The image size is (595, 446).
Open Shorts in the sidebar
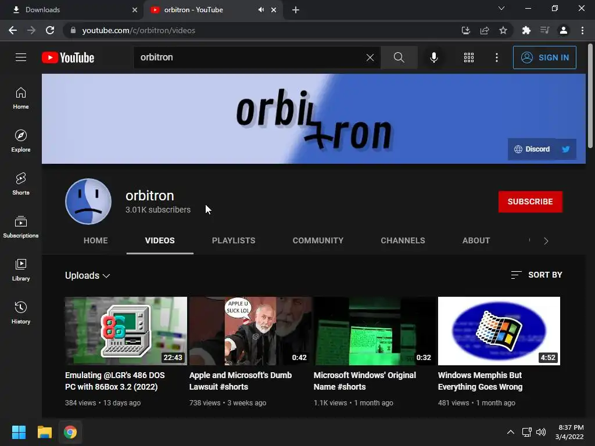[x=21, y=184]
